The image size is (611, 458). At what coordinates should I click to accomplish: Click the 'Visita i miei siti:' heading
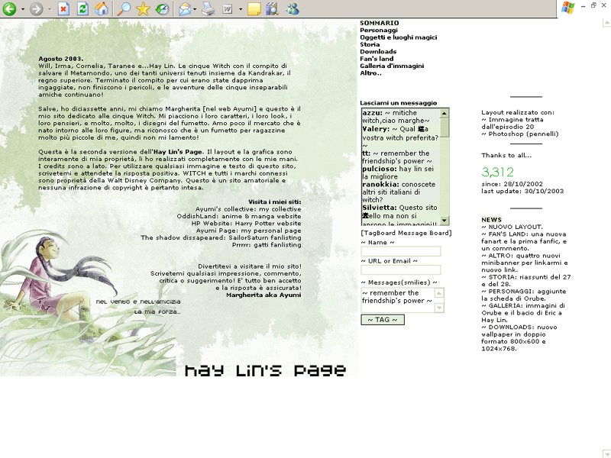[275, 202]
